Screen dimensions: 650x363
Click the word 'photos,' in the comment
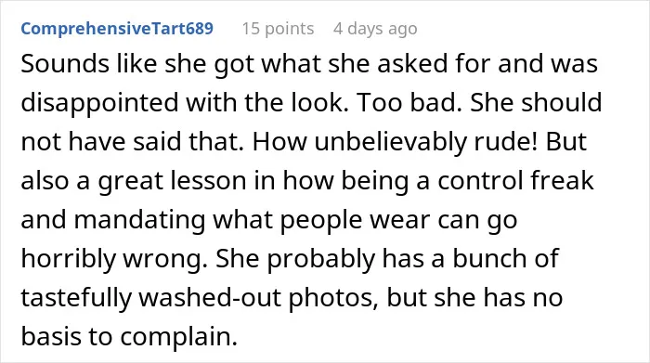(x=333, y=298)
